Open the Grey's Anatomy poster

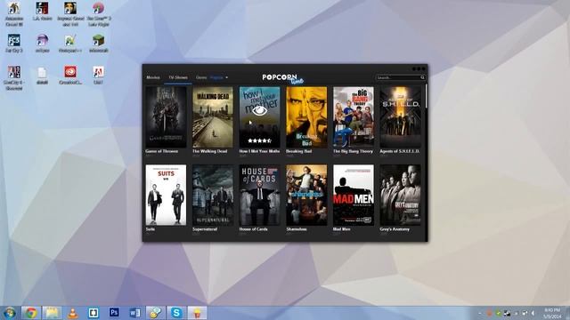400,196
